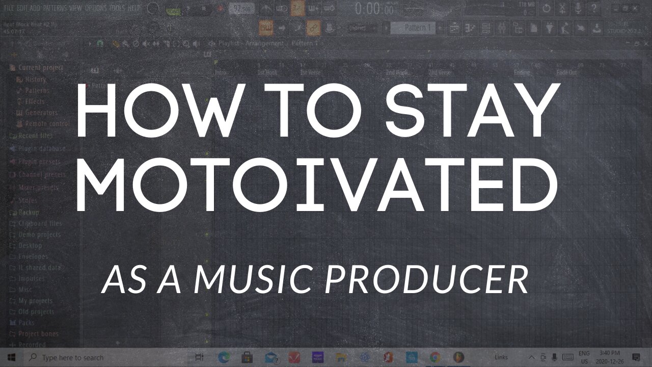
Task: Click the circular arrow icon in top toolbar
Action: click(x=546, y=9)
